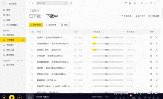
Task: Pause the download at 12% progress
Action: click(x=151, y=43)
